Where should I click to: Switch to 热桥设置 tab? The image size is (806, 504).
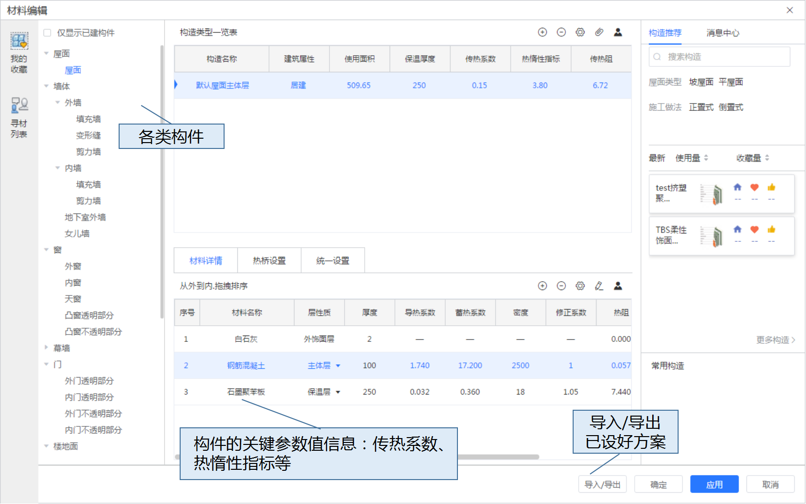click(269, 261)
